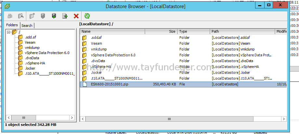Sort file list by Path column

pos(242,31)
